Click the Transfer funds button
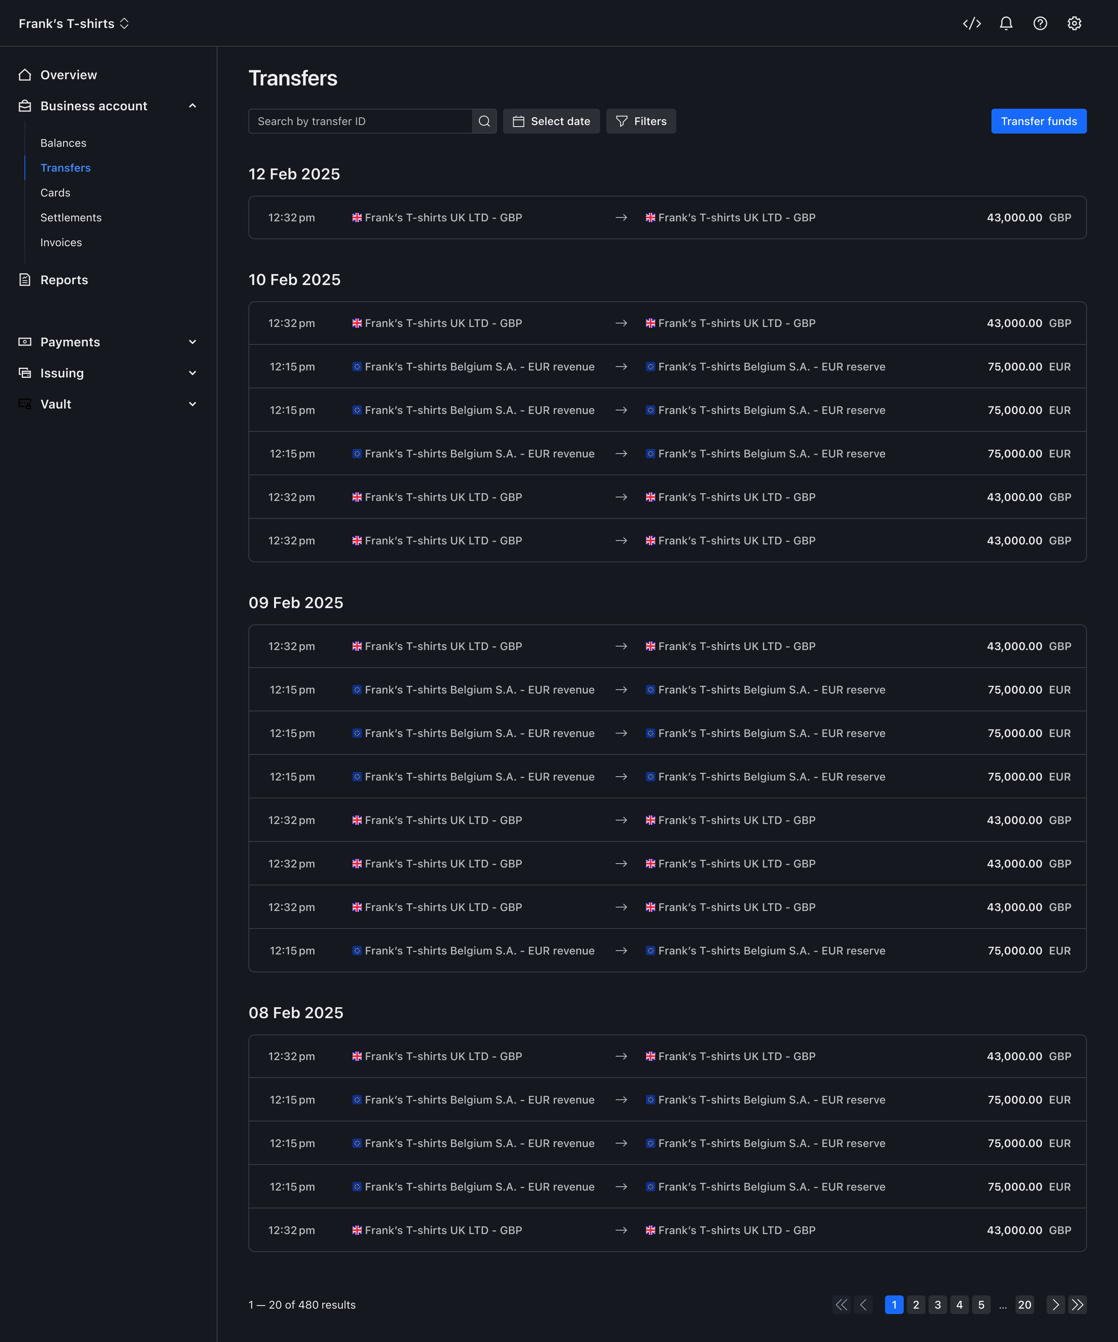This screenshot has width=1118, height=1342. (1039, 122)
